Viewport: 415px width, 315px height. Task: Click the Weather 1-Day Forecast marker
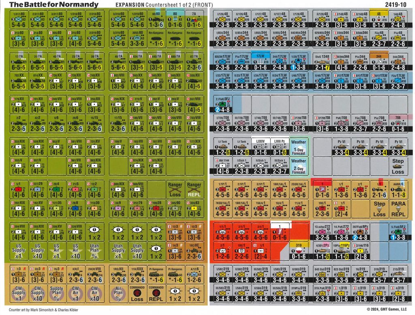(299, 147)
